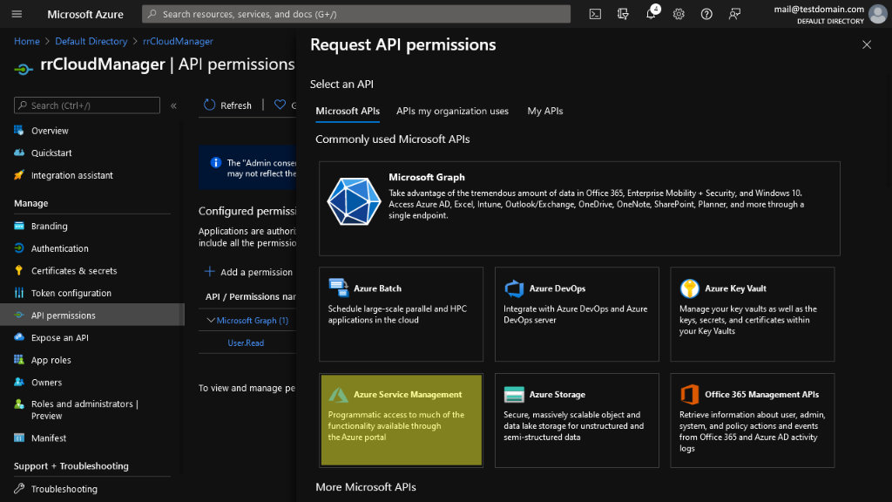
Task: Go to the Default Directory breadcrumb
Action: [91, 41]
